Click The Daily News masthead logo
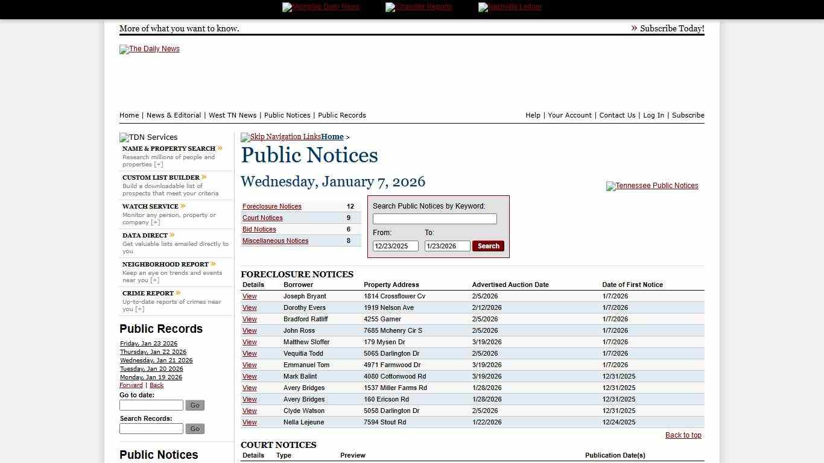 149,49
